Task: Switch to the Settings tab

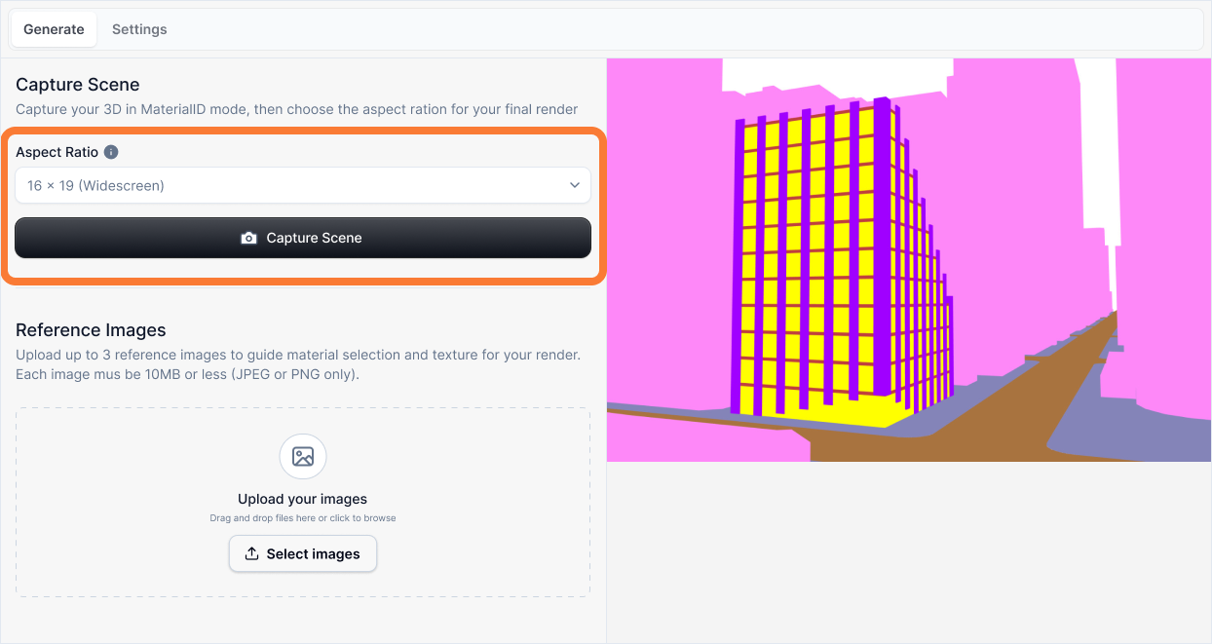Action: point(139,29)
